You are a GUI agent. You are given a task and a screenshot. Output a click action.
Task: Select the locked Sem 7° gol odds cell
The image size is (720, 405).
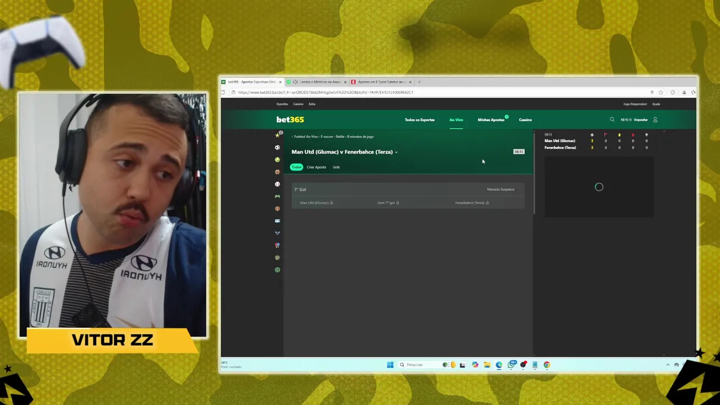click(x=388, y=202)
